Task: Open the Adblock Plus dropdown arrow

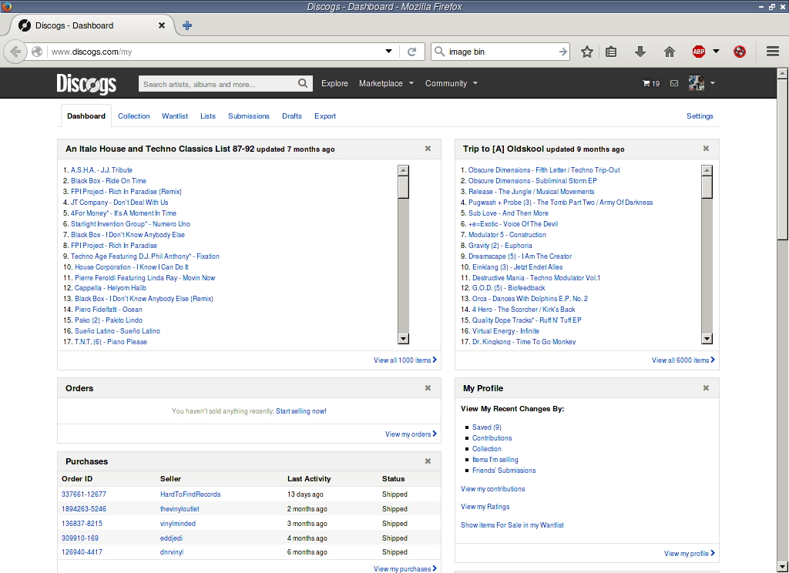Action: click(x=716, y=52)
